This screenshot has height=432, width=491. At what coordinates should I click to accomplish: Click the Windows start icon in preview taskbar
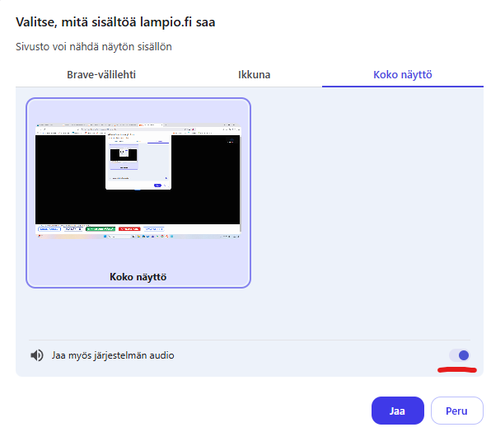[105, 237]
